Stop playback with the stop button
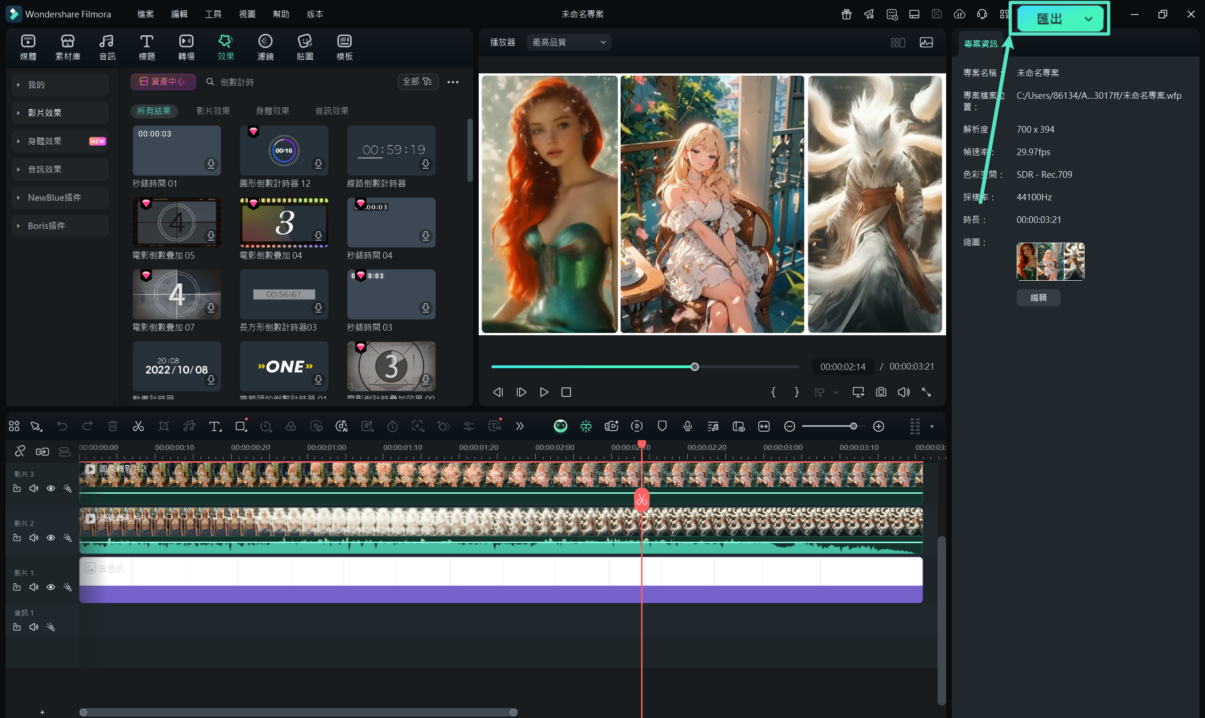This screenshot has height=718, width=1205. pyautogui.click(x=566, y=392)
